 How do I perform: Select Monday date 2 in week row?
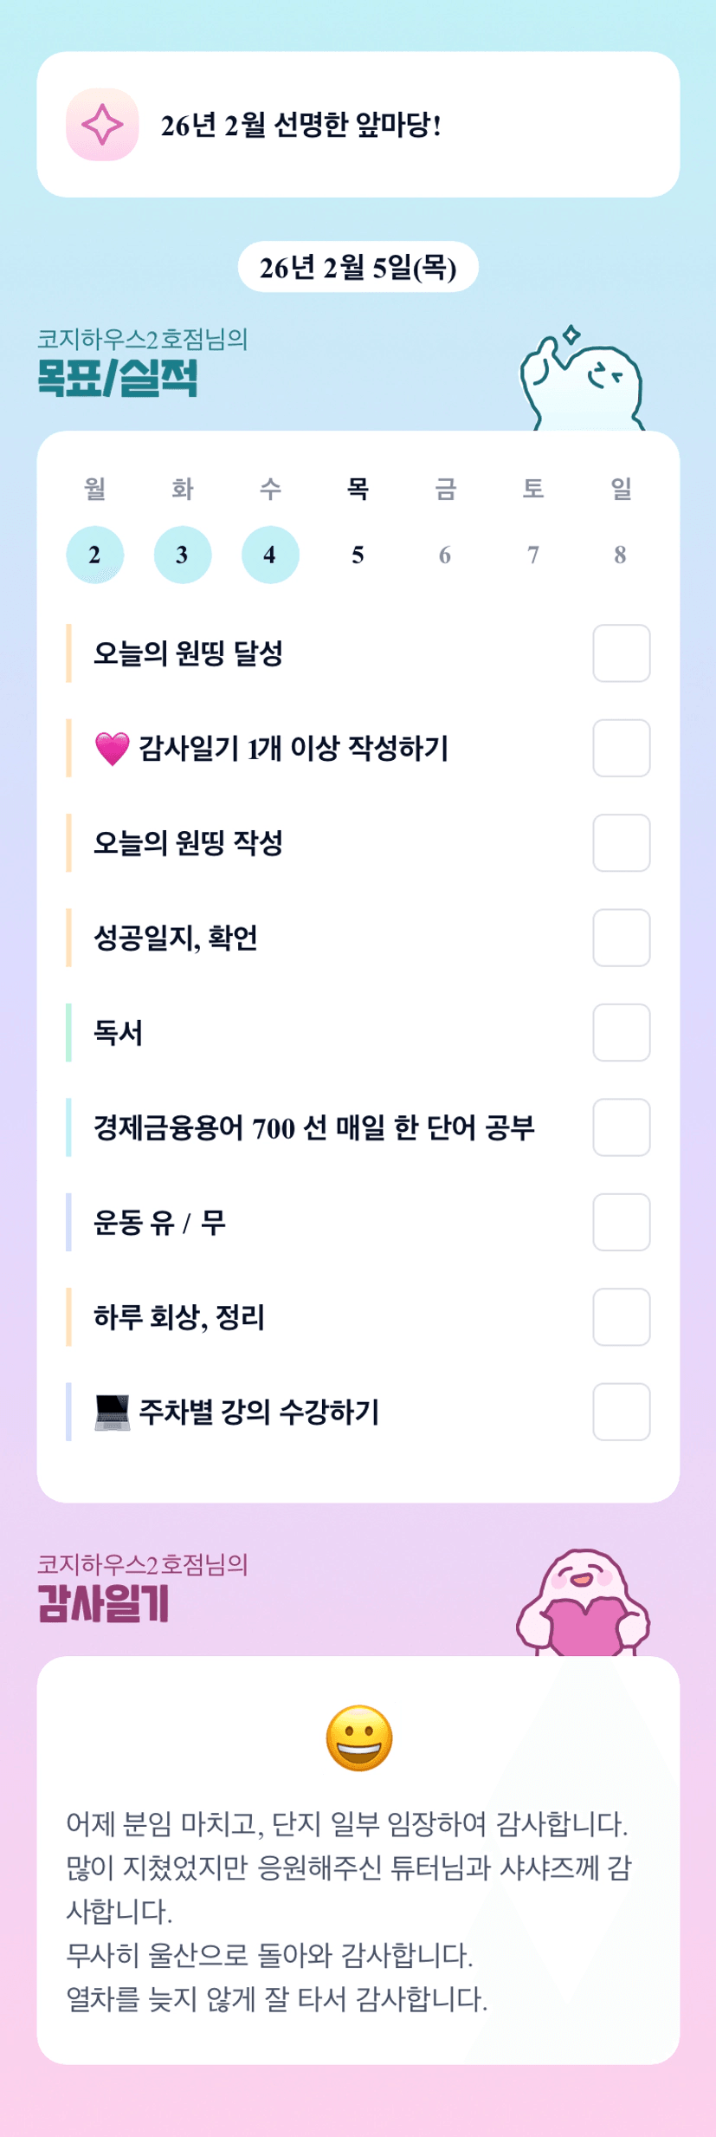coord(95,555)
